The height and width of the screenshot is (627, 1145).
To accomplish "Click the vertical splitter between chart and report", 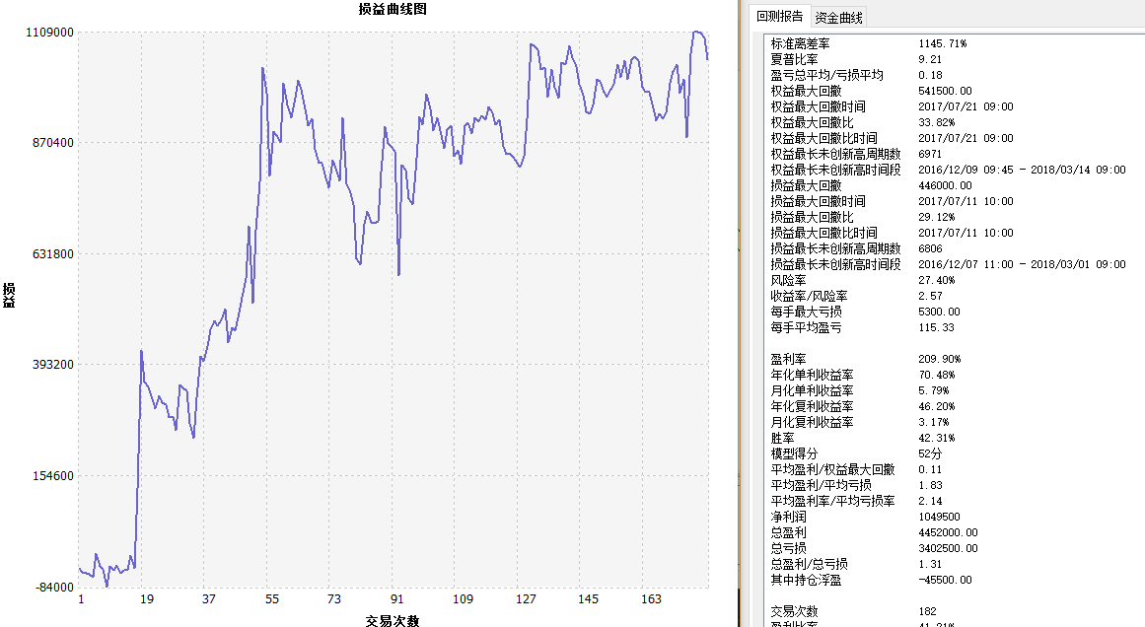I will pos(740,313).
